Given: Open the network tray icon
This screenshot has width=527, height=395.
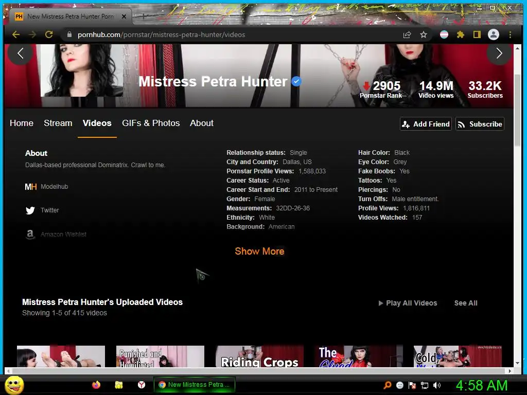Looking at the screenshot, I should coord(425,385).
